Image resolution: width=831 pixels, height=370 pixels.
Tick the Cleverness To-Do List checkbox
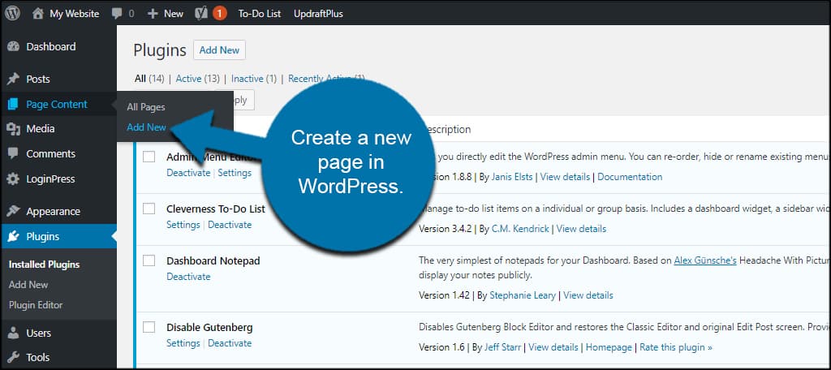click(149, 209)
